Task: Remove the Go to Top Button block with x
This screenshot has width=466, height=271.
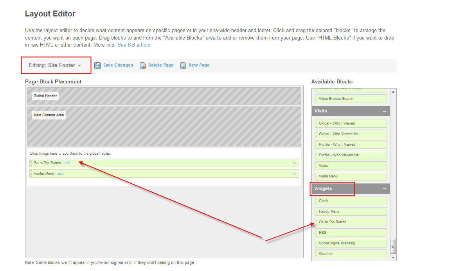Action: (294, 163)
